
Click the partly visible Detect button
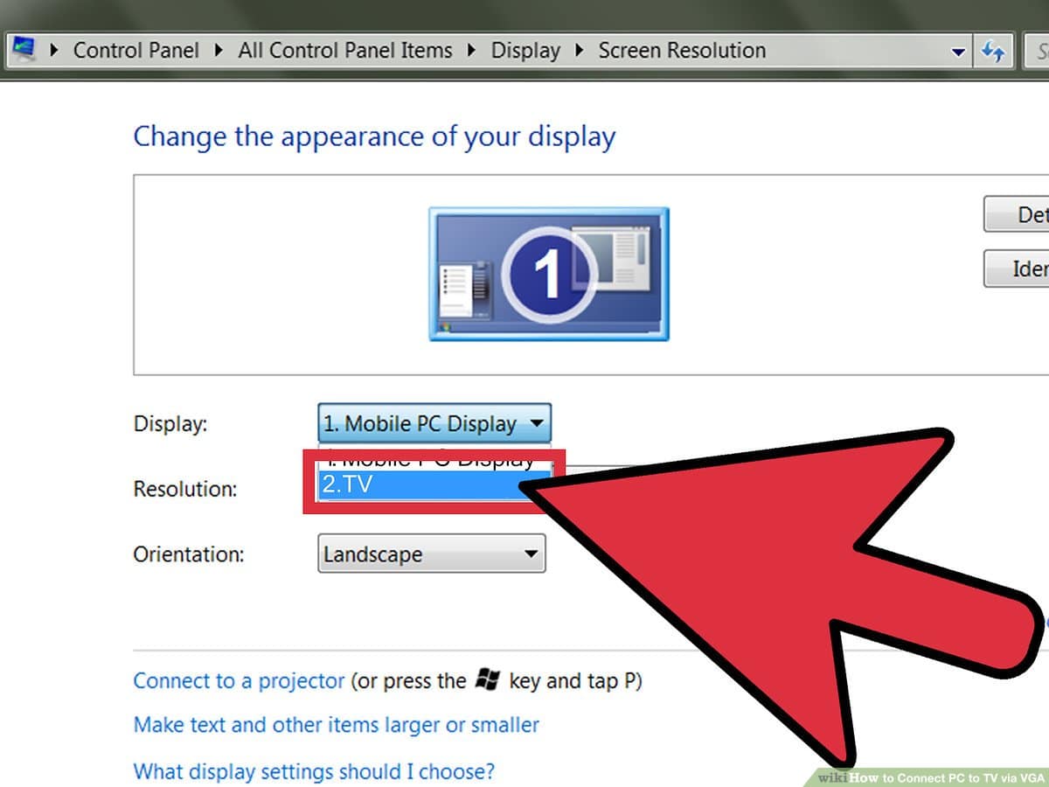pos(1016,214)
